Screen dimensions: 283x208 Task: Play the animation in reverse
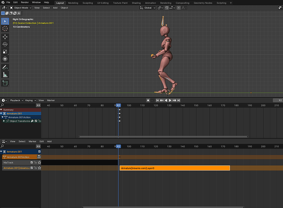click(166, 100)
